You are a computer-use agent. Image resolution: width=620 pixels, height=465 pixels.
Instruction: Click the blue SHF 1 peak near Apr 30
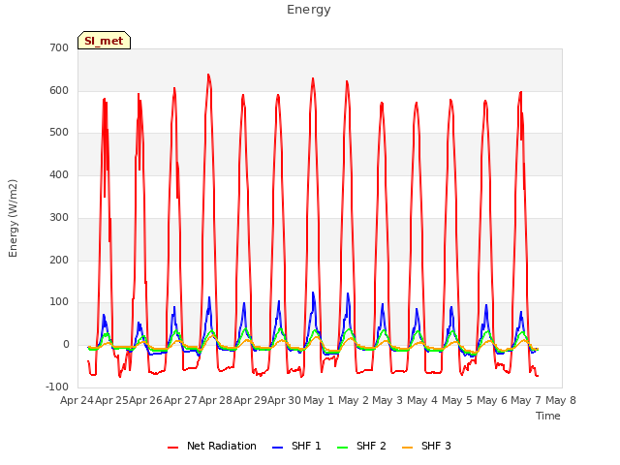(x=313, y=293)
